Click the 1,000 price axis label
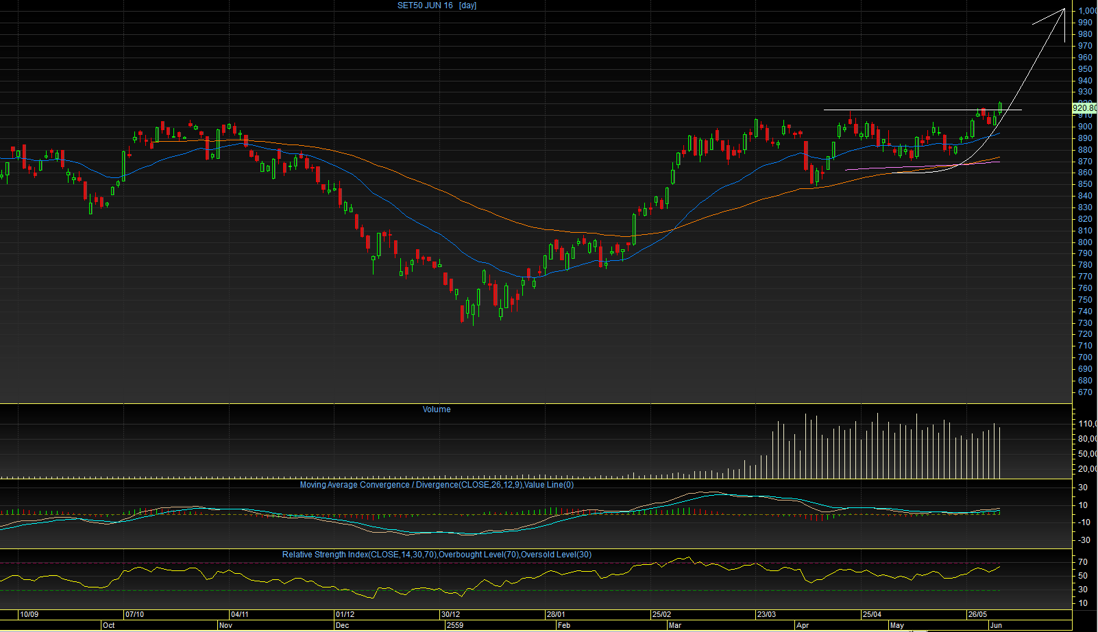The image size is (1098, 632). tap(1087, 11)
